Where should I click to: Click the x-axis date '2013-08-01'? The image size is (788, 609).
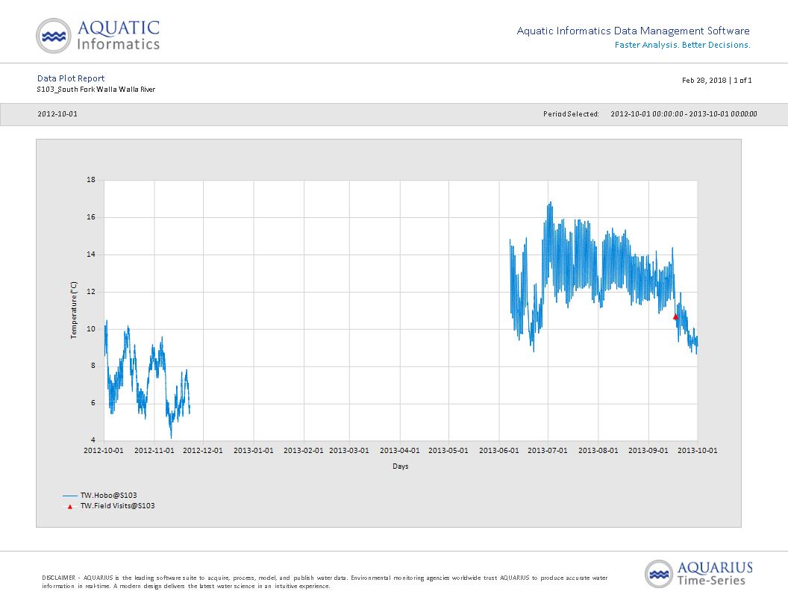(x=598, y=450)
